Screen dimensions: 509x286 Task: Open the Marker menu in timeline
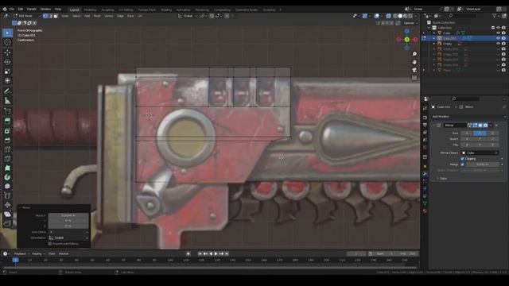pos(64,253)
